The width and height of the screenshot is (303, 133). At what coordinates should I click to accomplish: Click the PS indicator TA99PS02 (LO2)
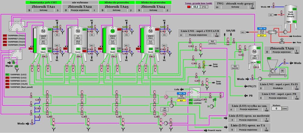pos(7,78)
